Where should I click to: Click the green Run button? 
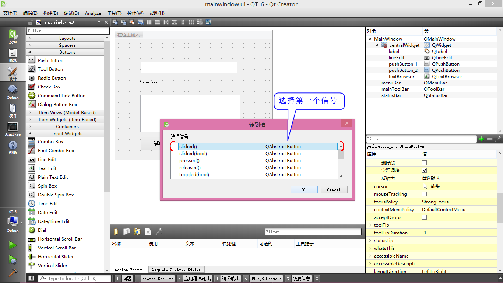13,245
